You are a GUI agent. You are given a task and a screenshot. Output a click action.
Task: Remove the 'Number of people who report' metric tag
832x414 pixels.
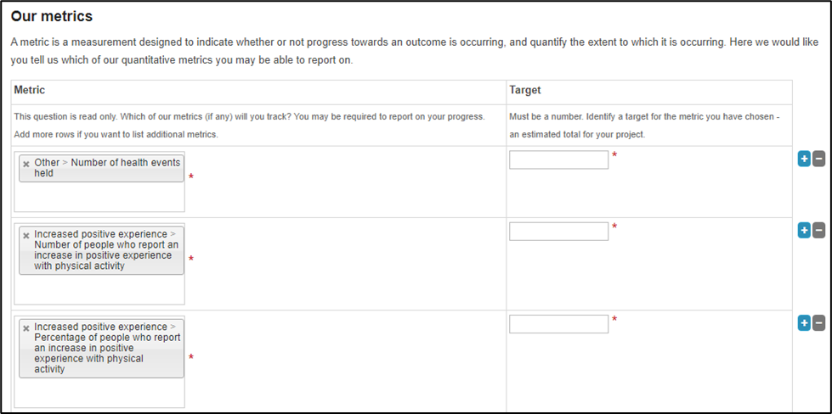(x=26, y=234)
